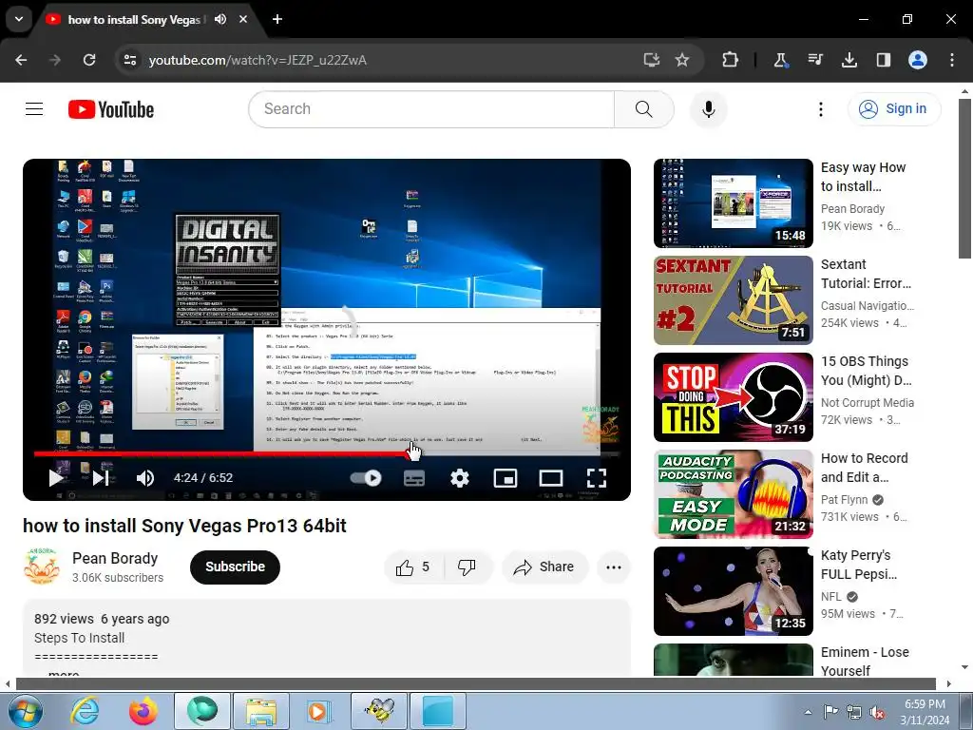973x730 pixels.
Task: Enable theater mode view
Action: coord(550,477)
